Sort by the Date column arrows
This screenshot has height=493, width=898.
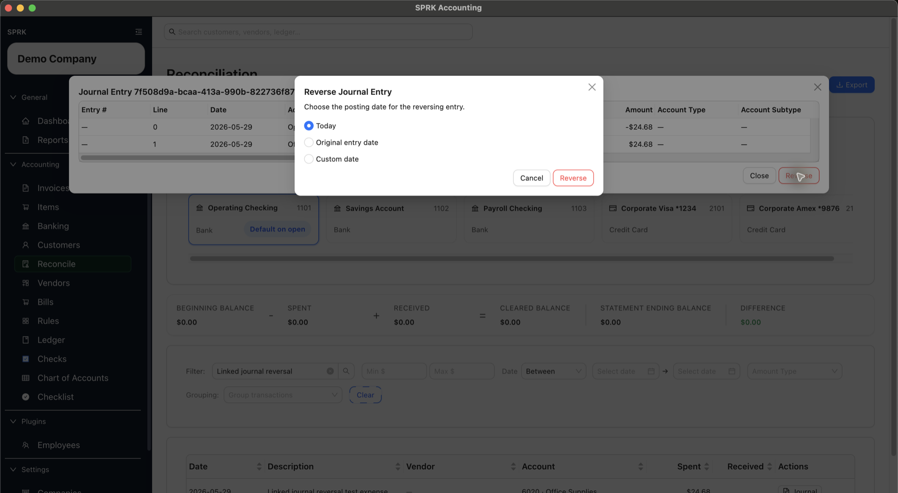click(x=259, y=467)
